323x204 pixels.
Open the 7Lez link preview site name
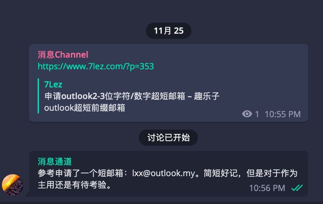53,85
